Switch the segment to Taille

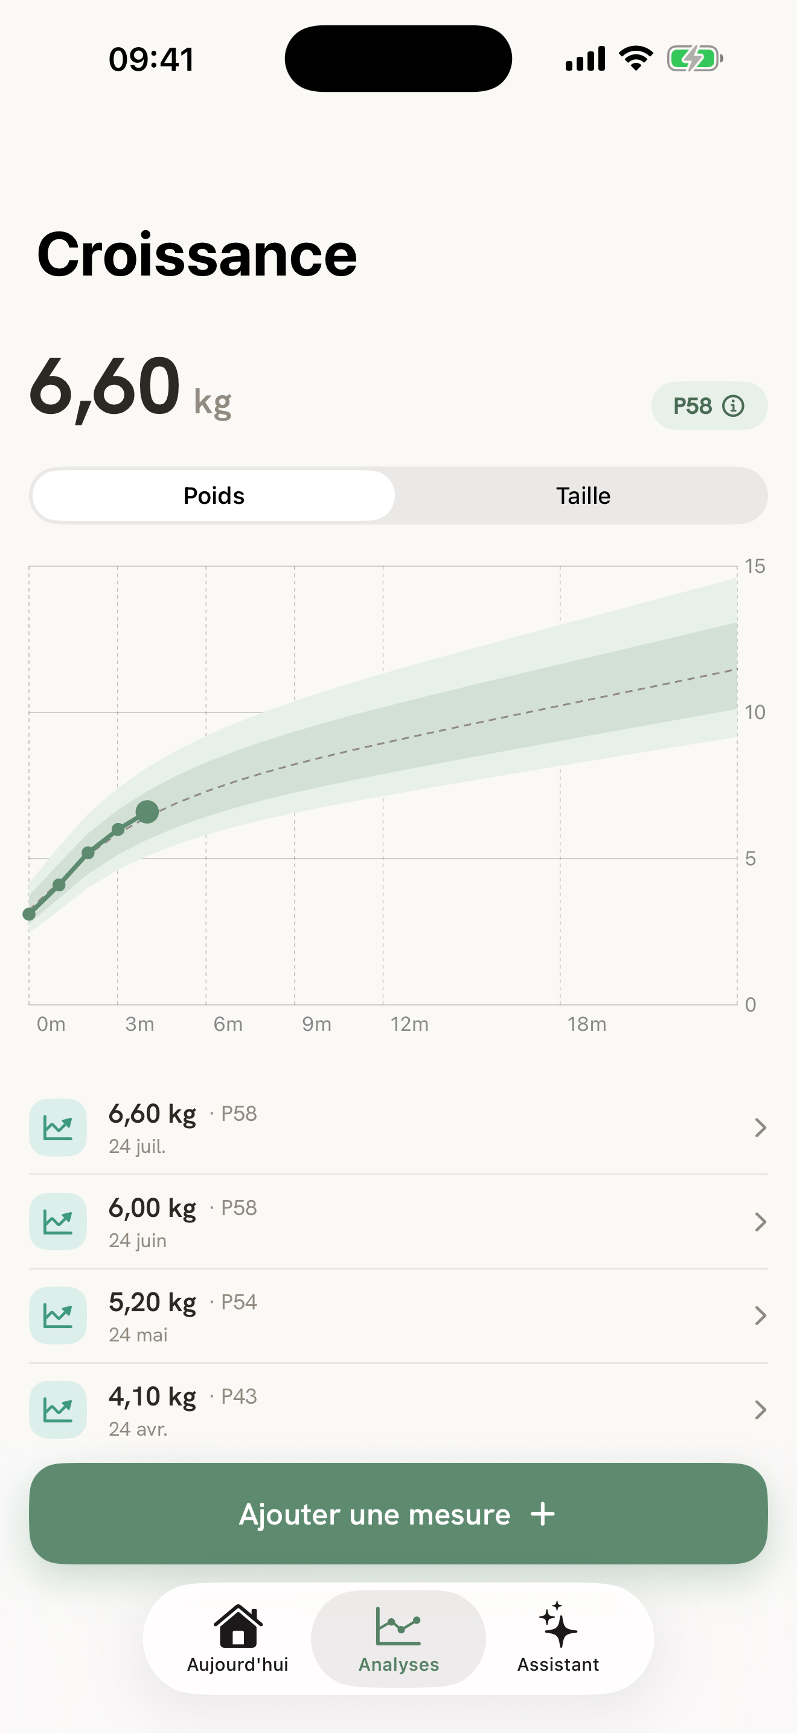(x=583, y=496)
